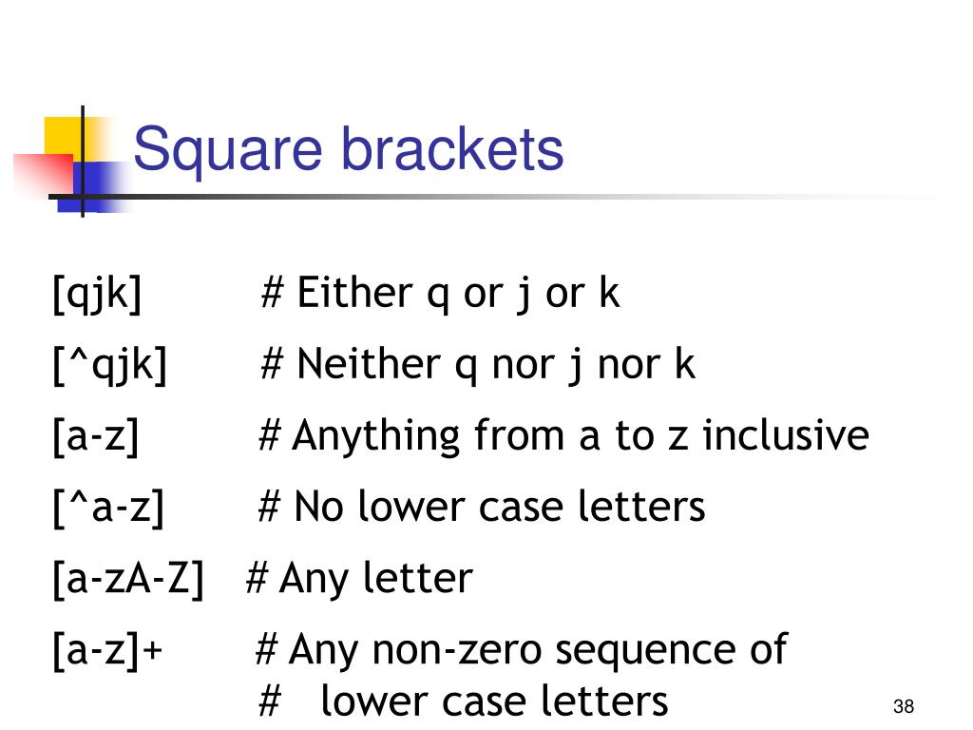Select the [^qjk] pattern text
Viewport: 973px width, 730px height.
[x=110, y=364]
